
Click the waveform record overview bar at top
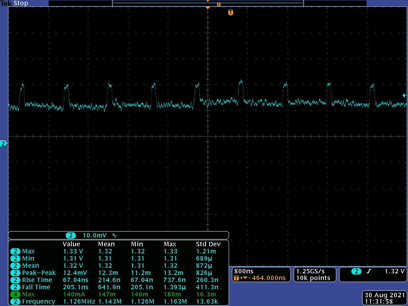coord(208,3)
